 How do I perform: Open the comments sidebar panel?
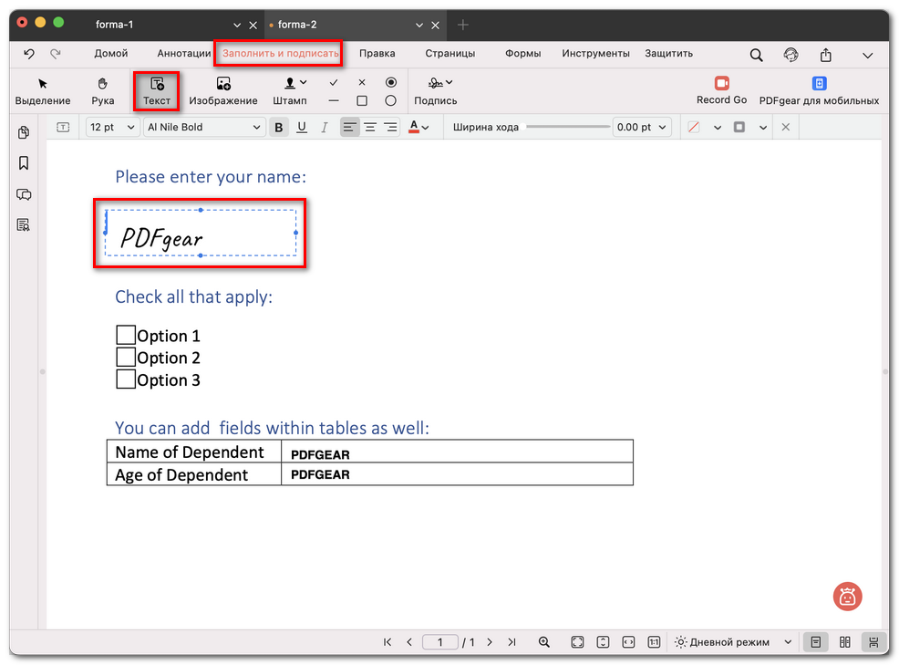24,194
